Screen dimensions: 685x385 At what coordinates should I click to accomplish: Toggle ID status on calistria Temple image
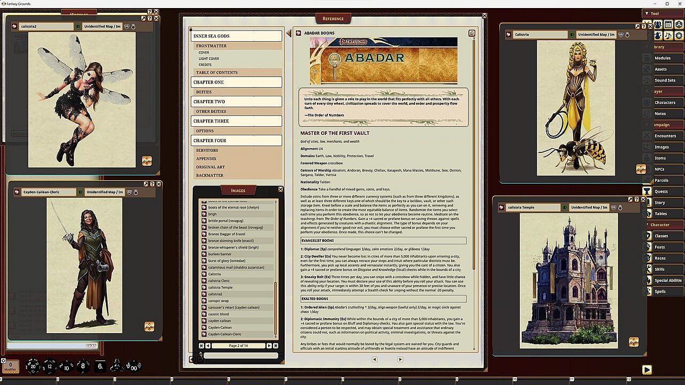click(x=564, y=207)
